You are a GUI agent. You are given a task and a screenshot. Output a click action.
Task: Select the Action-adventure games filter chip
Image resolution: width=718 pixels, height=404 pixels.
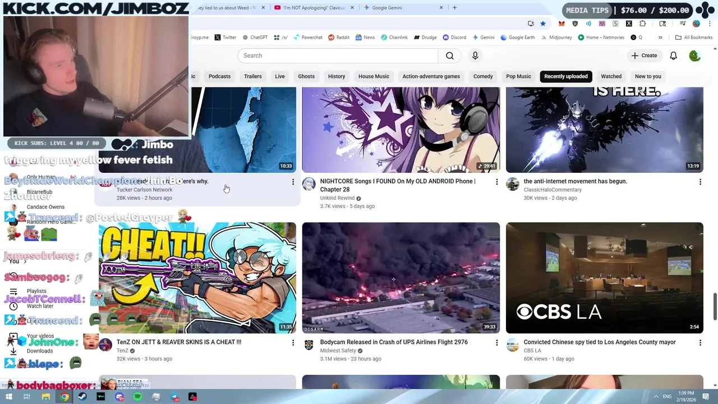[431, 76]
